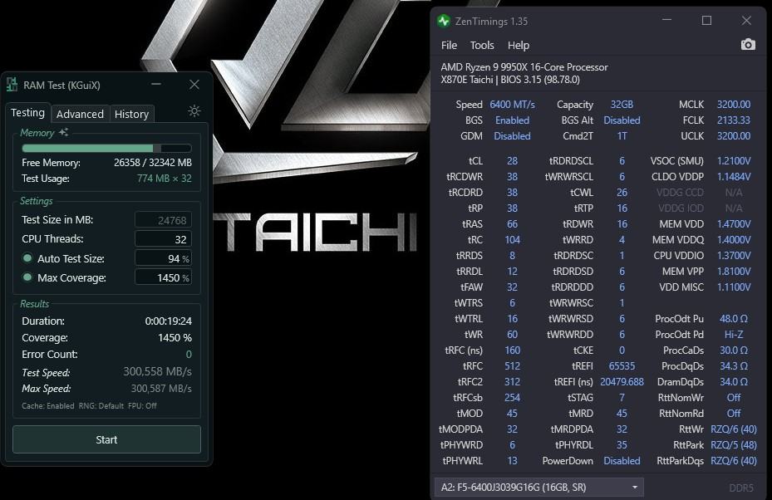Click the MEM VDD 1.4700V value
Screen dimensions: 772x500
[x=734, y=224]
